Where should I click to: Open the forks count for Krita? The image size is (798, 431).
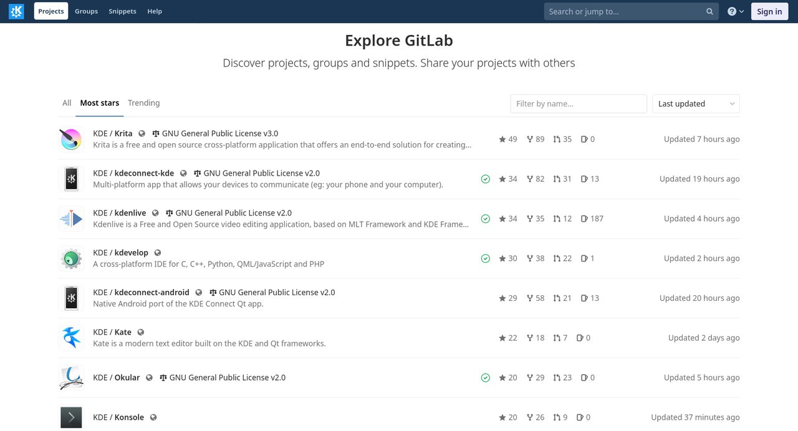(x=536, y=139)
